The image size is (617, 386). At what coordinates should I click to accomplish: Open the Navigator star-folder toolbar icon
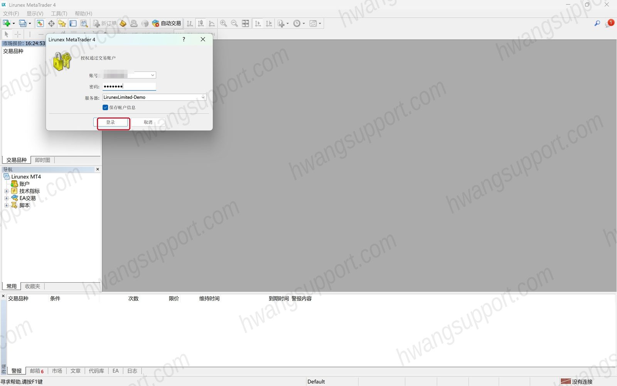point(62,24)
